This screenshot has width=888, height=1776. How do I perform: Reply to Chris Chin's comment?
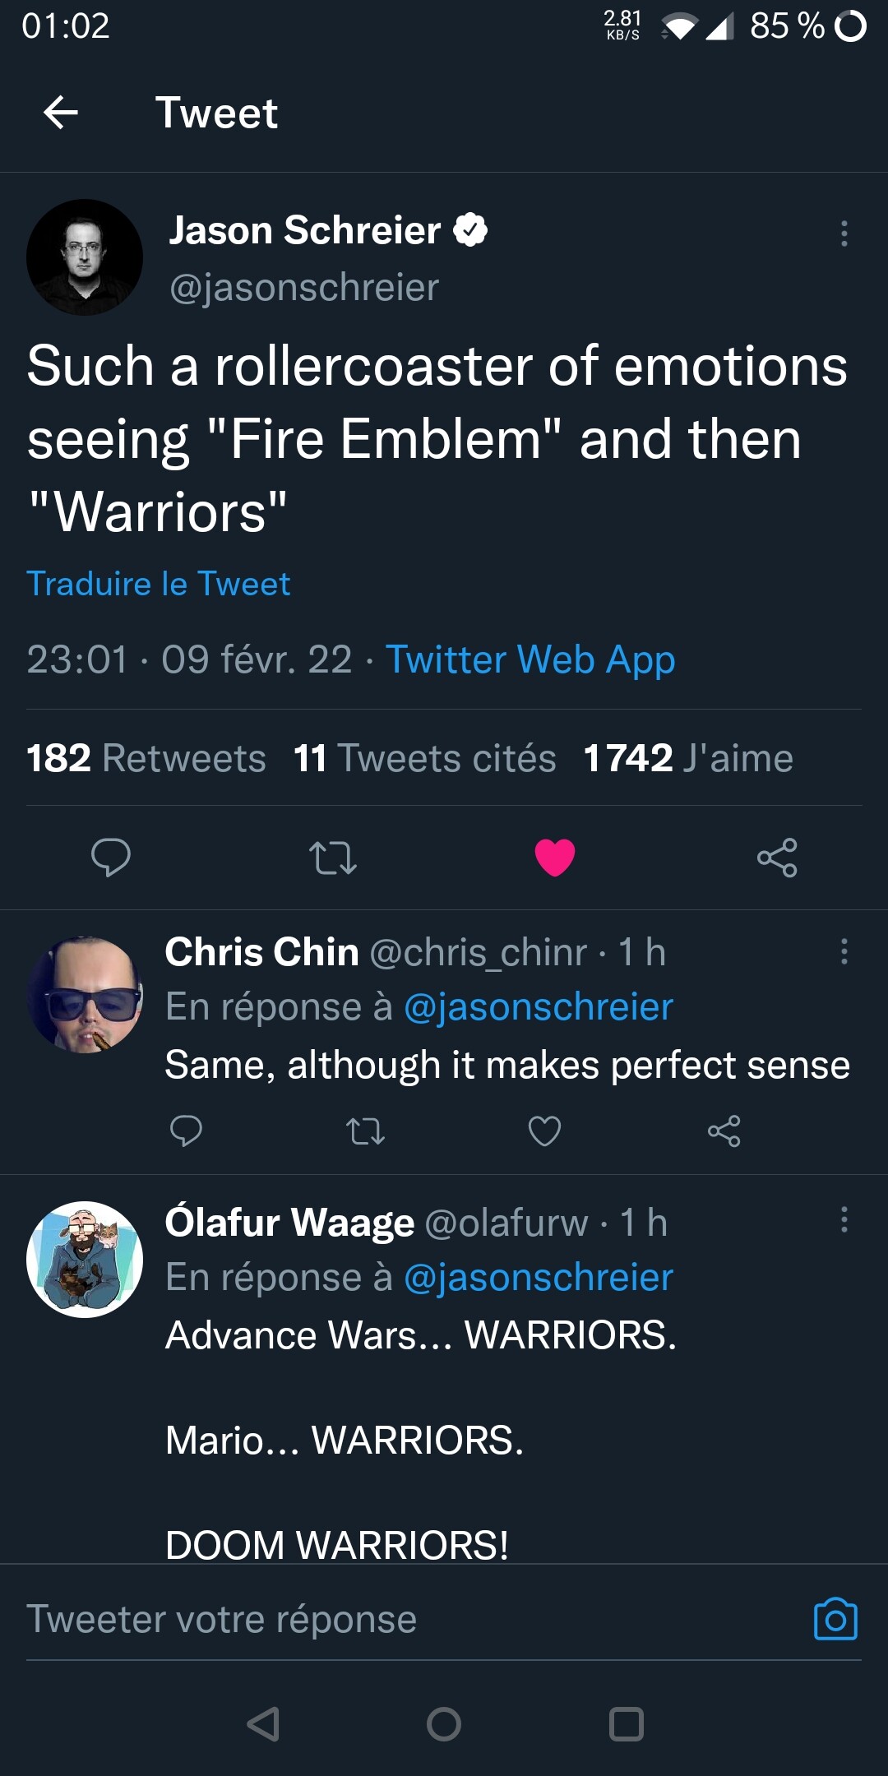tap(186, 1131)
